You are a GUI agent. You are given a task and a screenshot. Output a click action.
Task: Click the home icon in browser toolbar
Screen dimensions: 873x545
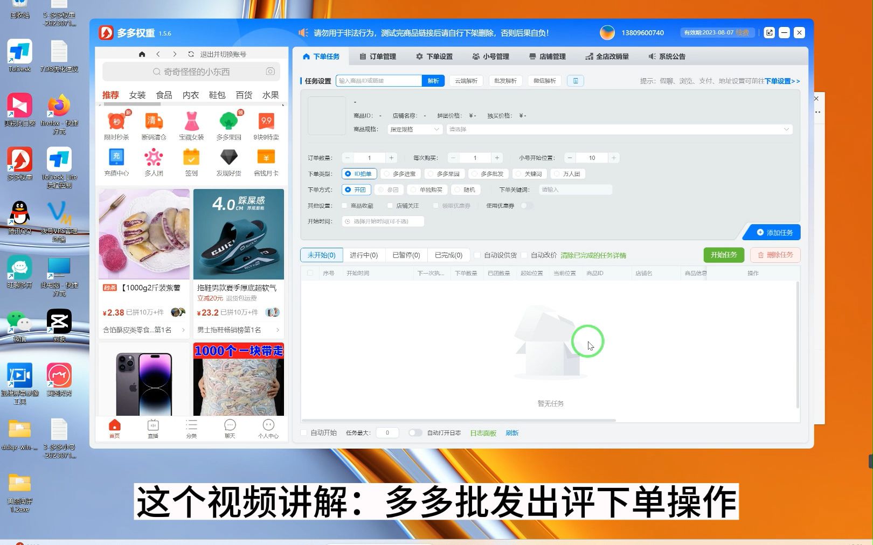[x=142, y=54]
